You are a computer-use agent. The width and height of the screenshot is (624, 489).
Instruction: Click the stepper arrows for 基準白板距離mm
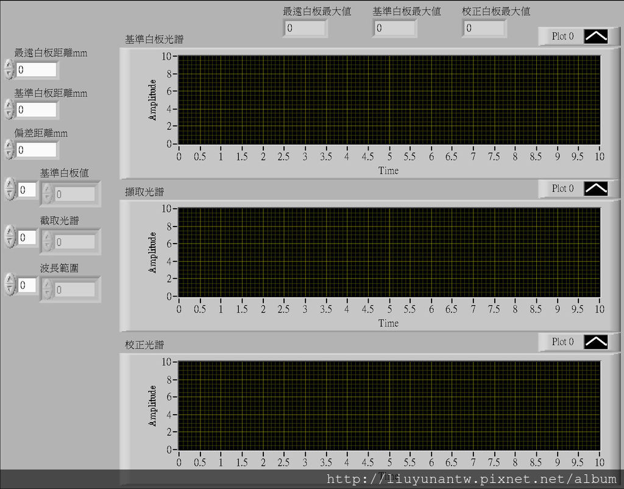point(9,110)
